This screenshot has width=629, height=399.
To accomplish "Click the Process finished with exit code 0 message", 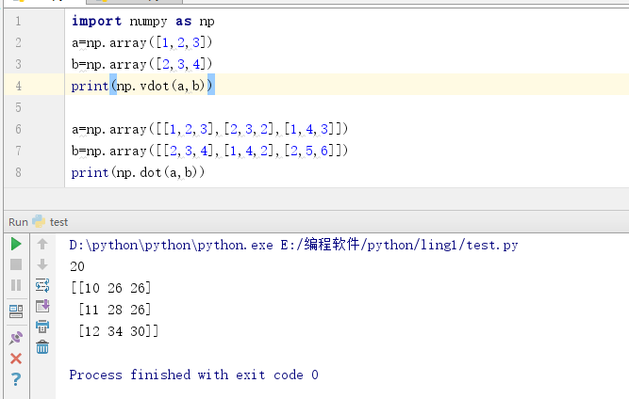I will [193, 375].
